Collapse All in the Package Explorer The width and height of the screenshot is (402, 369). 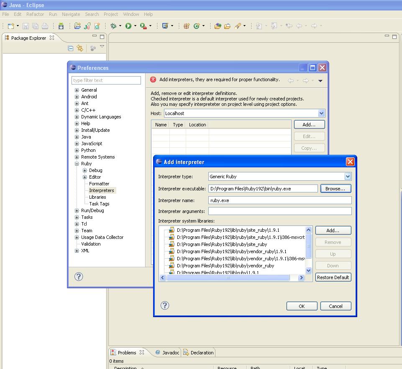[x=70, y=48]
